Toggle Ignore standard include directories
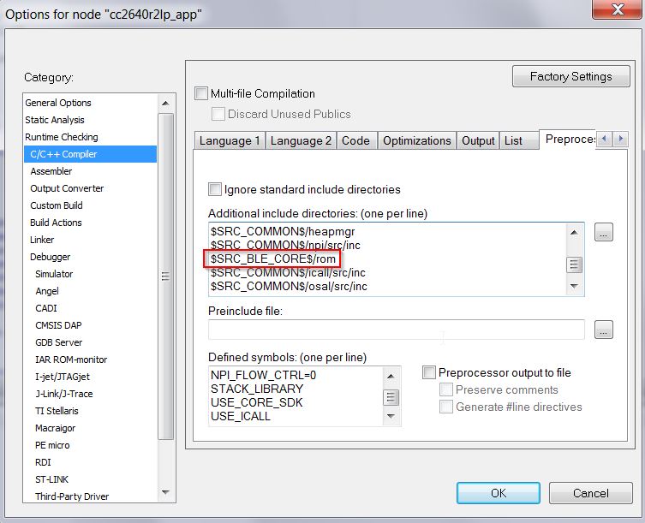The width and height of the screenshot is (645, 523). (x=216, y=189)
